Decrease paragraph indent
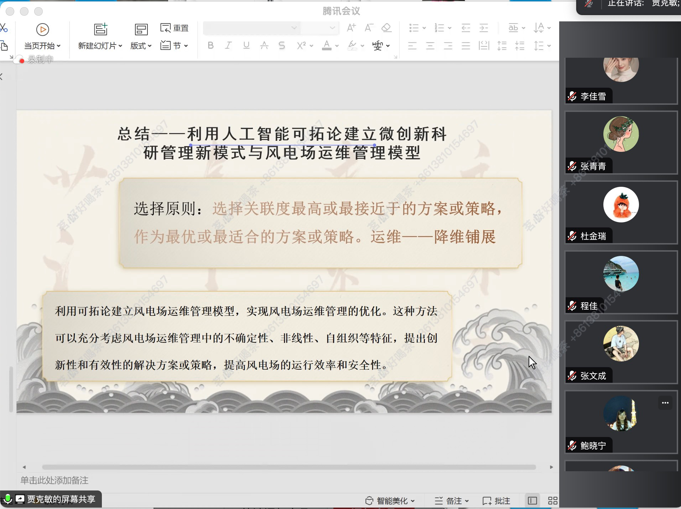 point(466,28)
